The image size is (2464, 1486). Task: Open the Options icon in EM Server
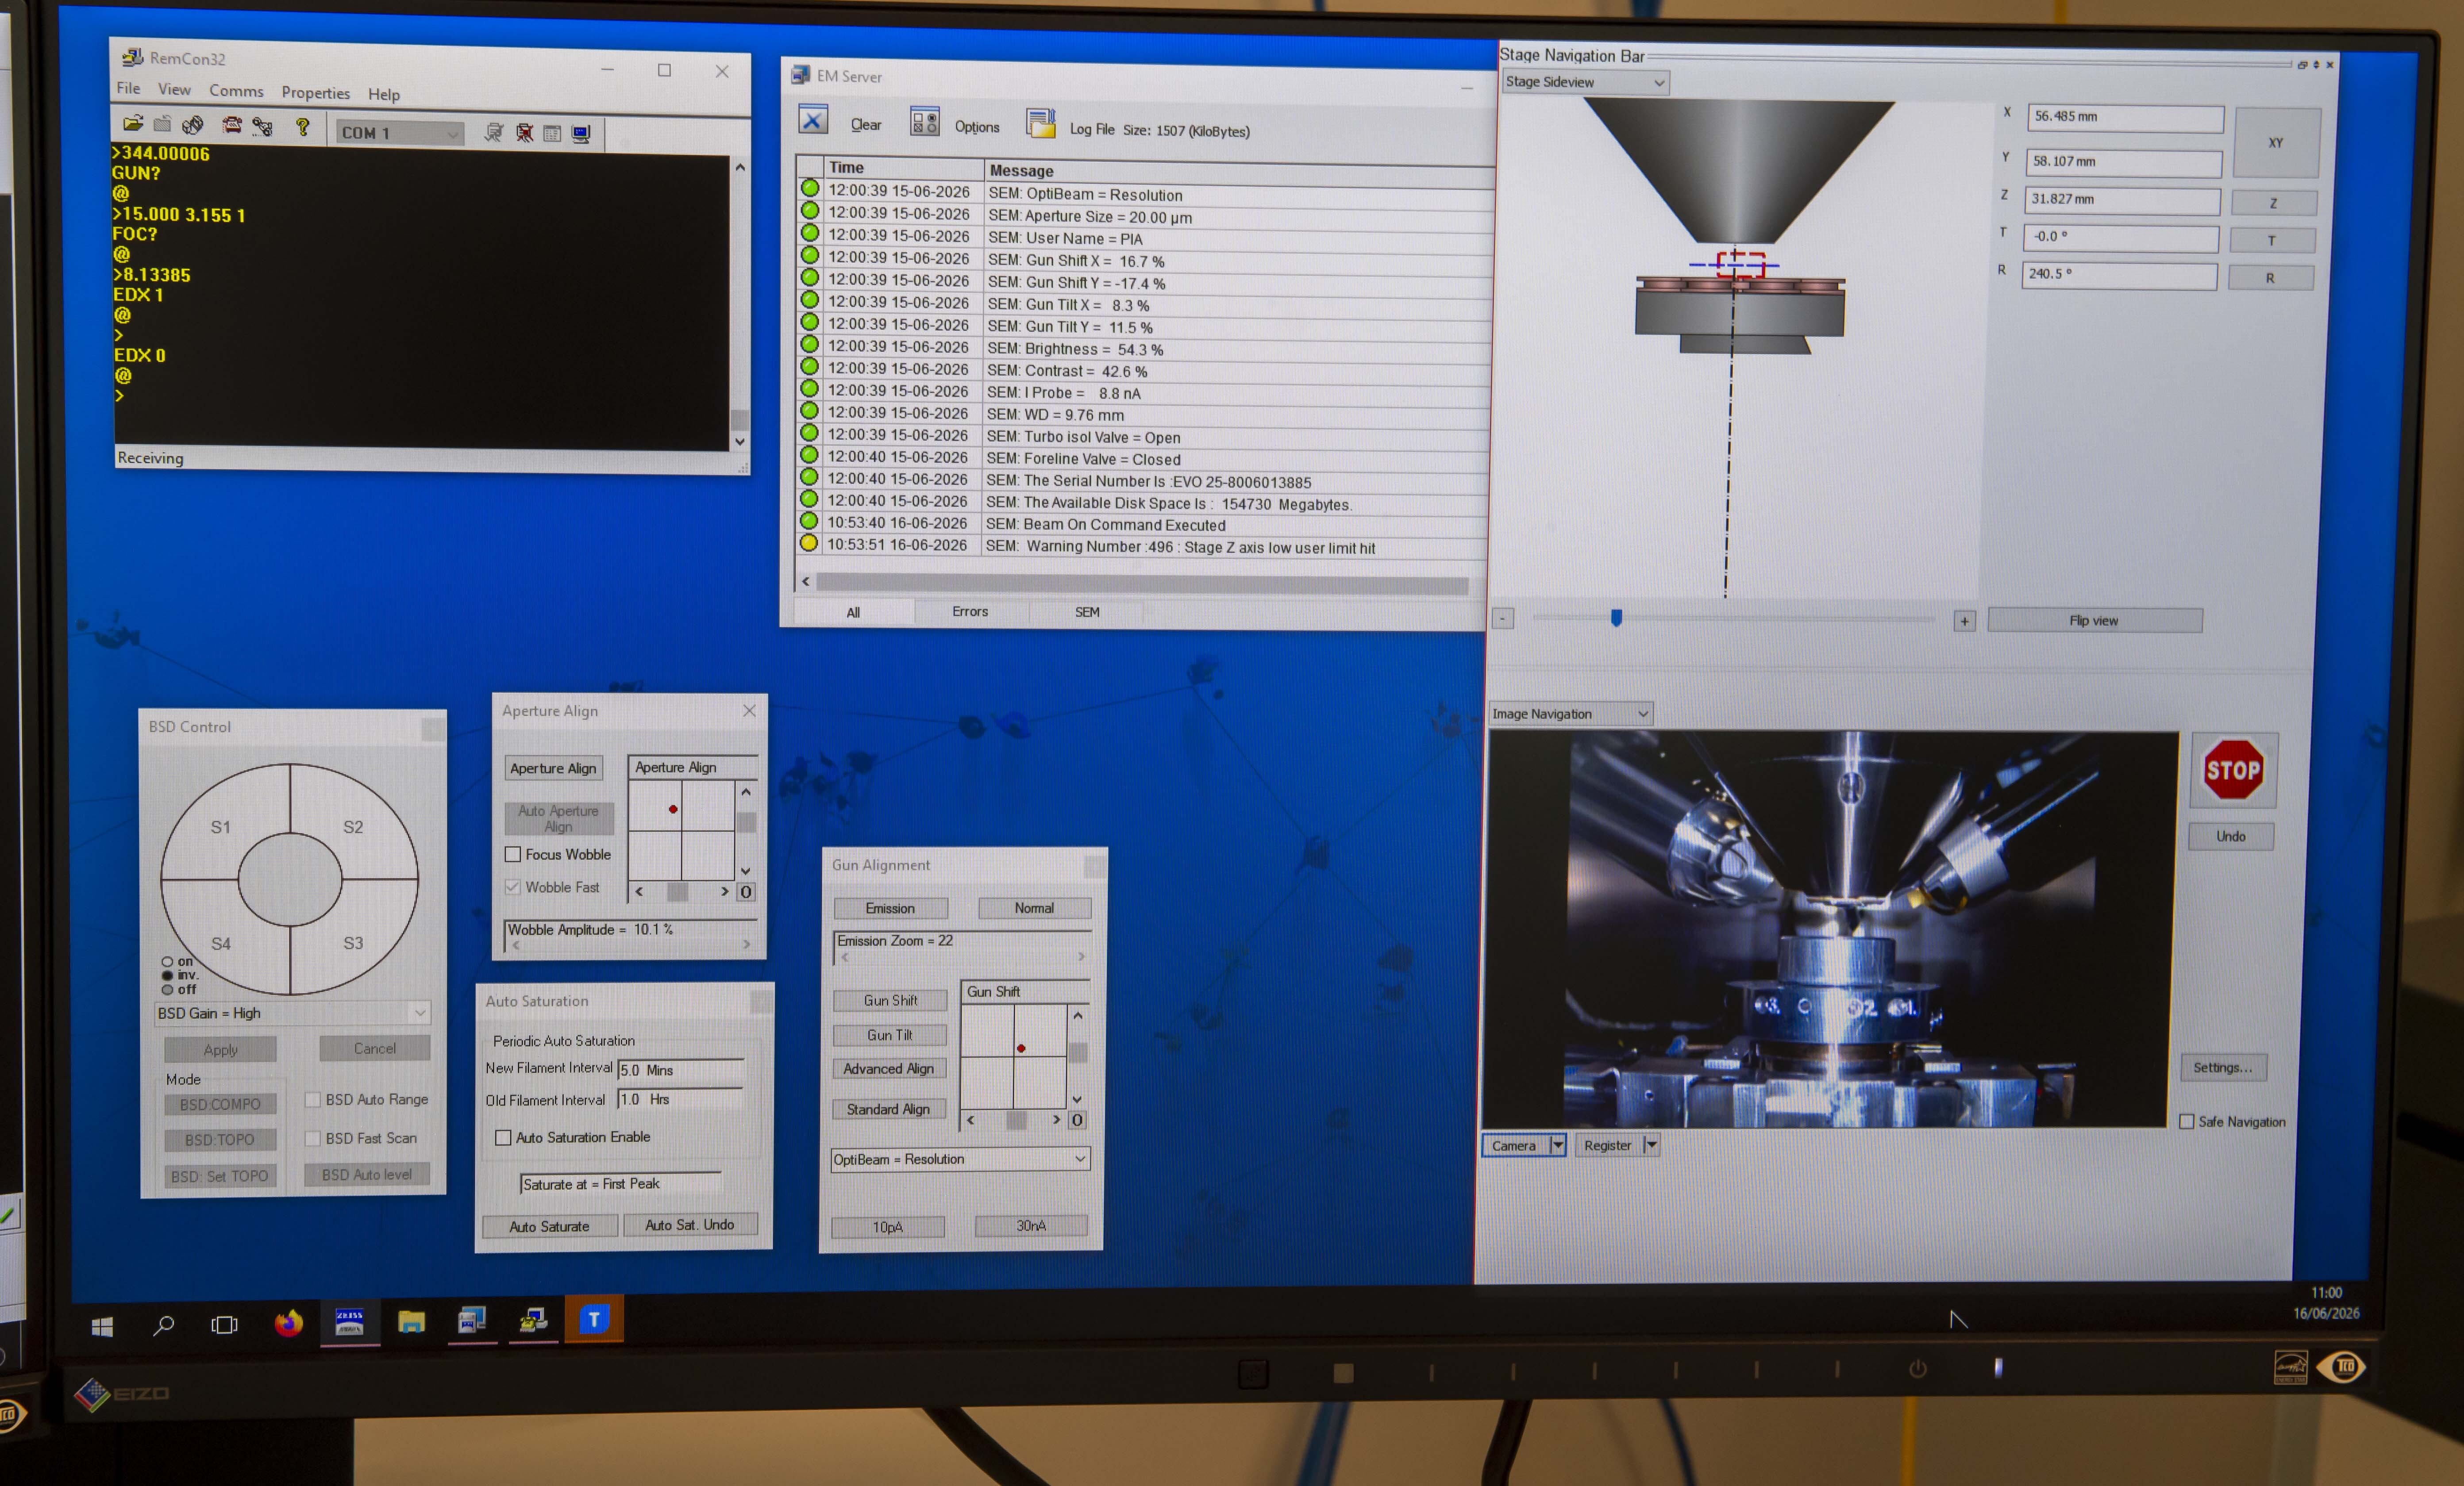pos(924,122)
